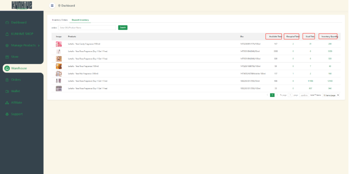Click the Products column header
The width and height of the screenshot is (350, 174).
tap(72, 36)
